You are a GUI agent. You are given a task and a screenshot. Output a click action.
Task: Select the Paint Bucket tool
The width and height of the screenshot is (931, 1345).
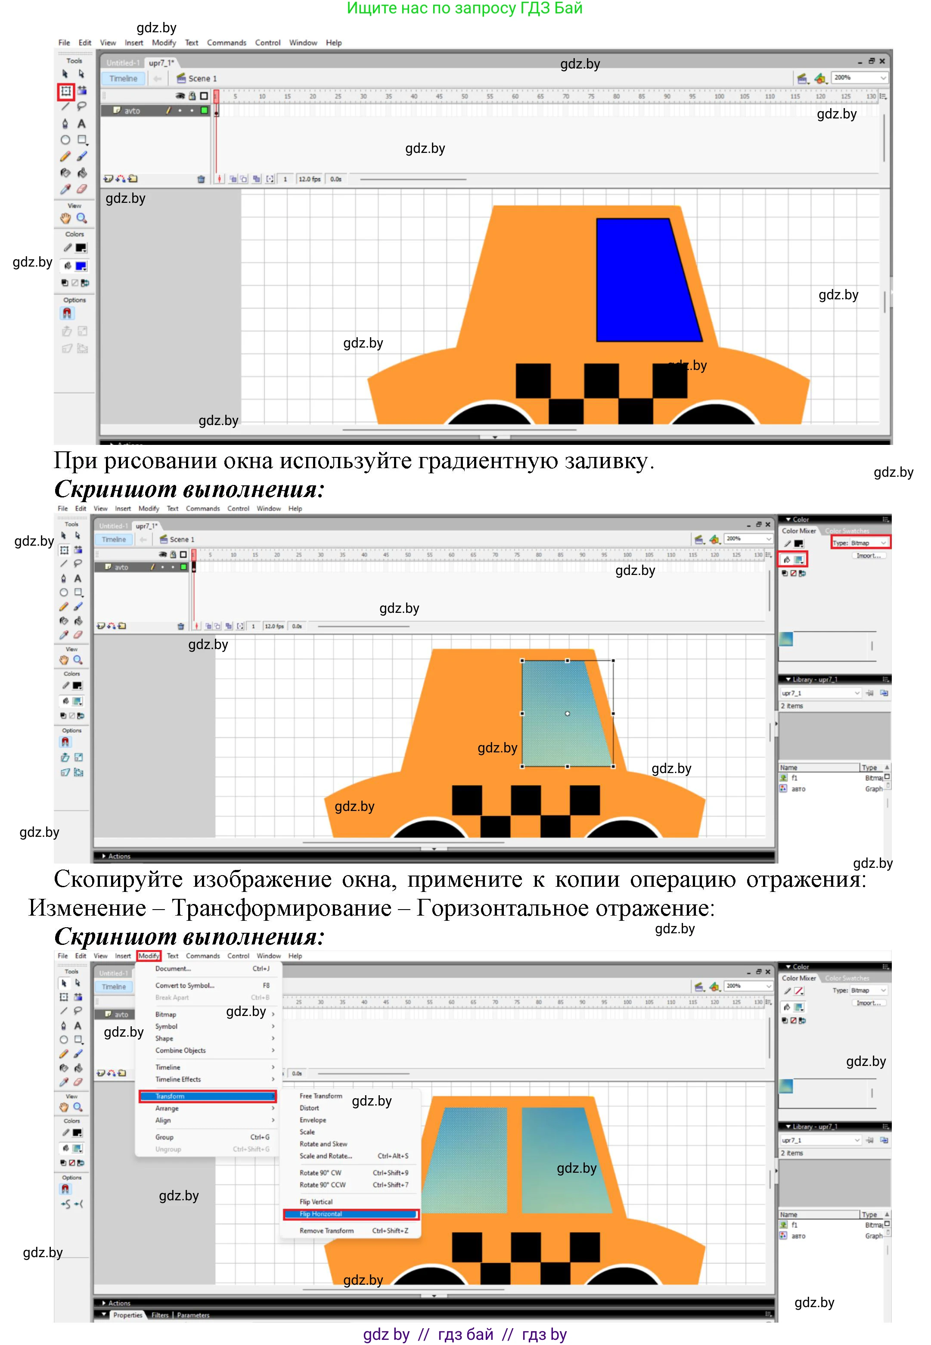[82, 173]
